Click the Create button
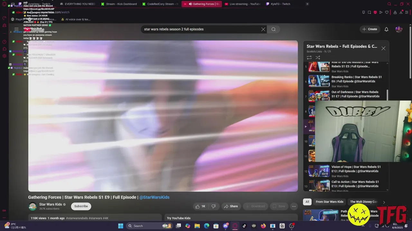This screenshot has width=412, height=231. (370, 29)
